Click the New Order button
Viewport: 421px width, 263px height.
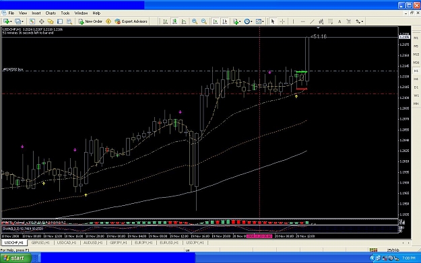point(90,22)
